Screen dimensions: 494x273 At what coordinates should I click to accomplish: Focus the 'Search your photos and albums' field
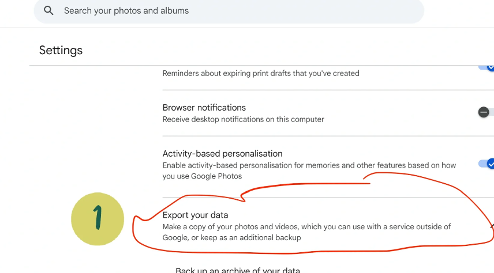coord(229,11)
